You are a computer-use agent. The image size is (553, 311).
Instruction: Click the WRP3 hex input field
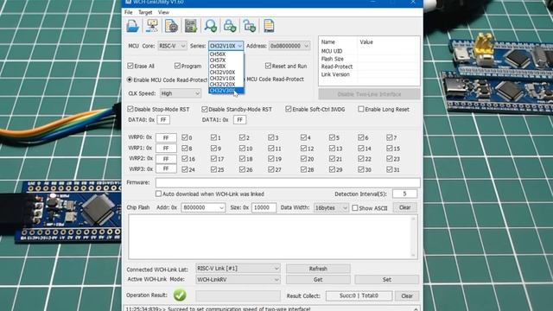pyautogui.click(x=166, y=169)
